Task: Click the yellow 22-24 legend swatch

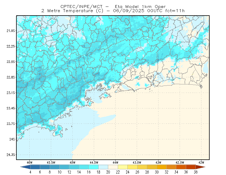Action: coord(123,167)
